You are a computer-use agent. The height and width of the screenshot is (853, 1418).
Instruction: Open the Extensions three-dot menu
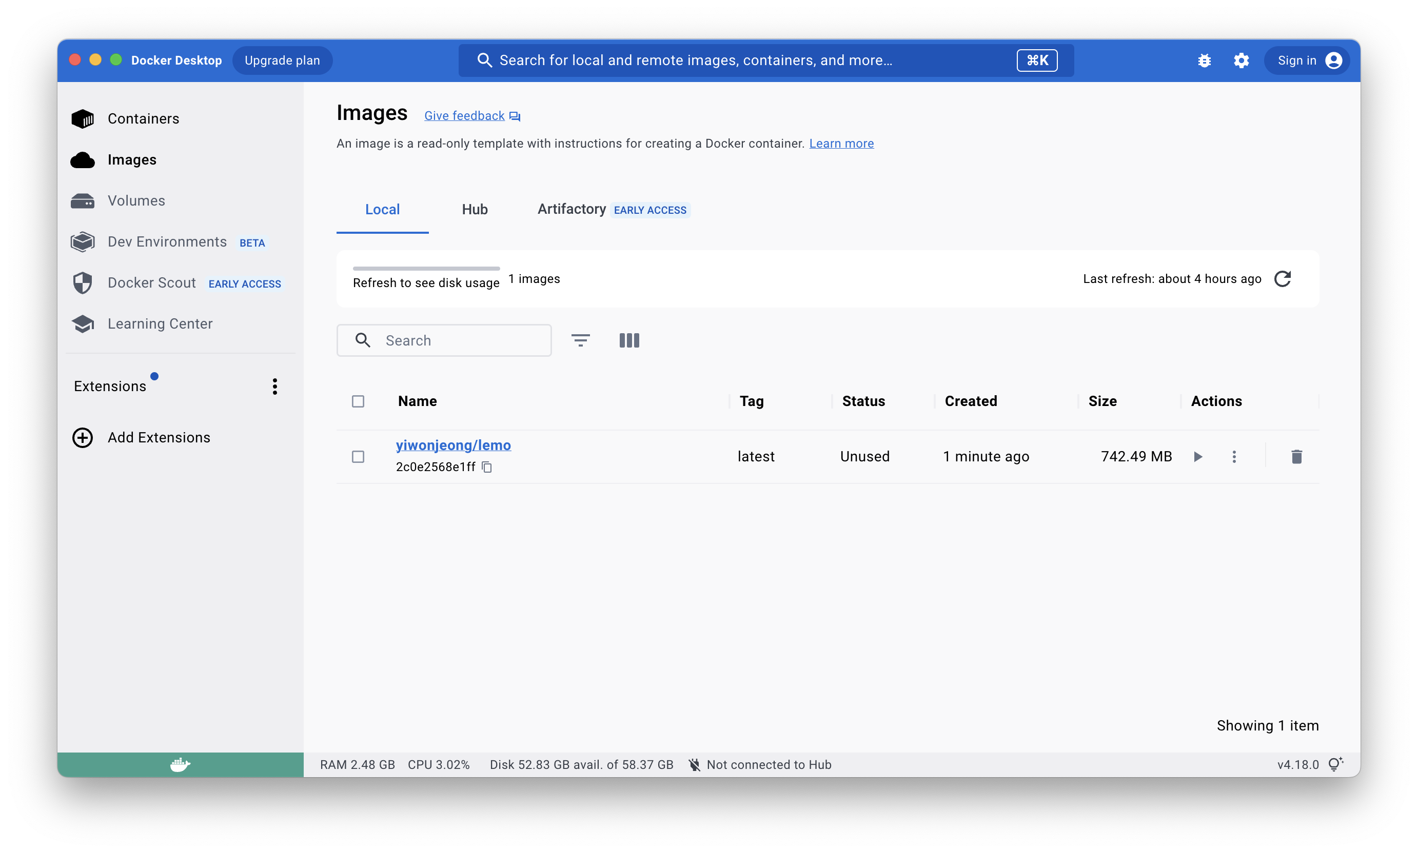click(x=275, y=387)
